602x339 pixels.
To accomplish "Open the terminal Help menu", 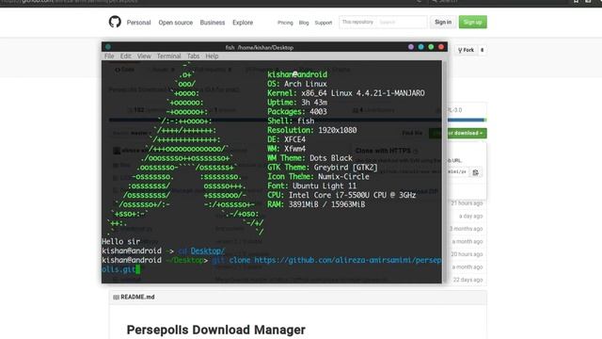I will point(212,56).
